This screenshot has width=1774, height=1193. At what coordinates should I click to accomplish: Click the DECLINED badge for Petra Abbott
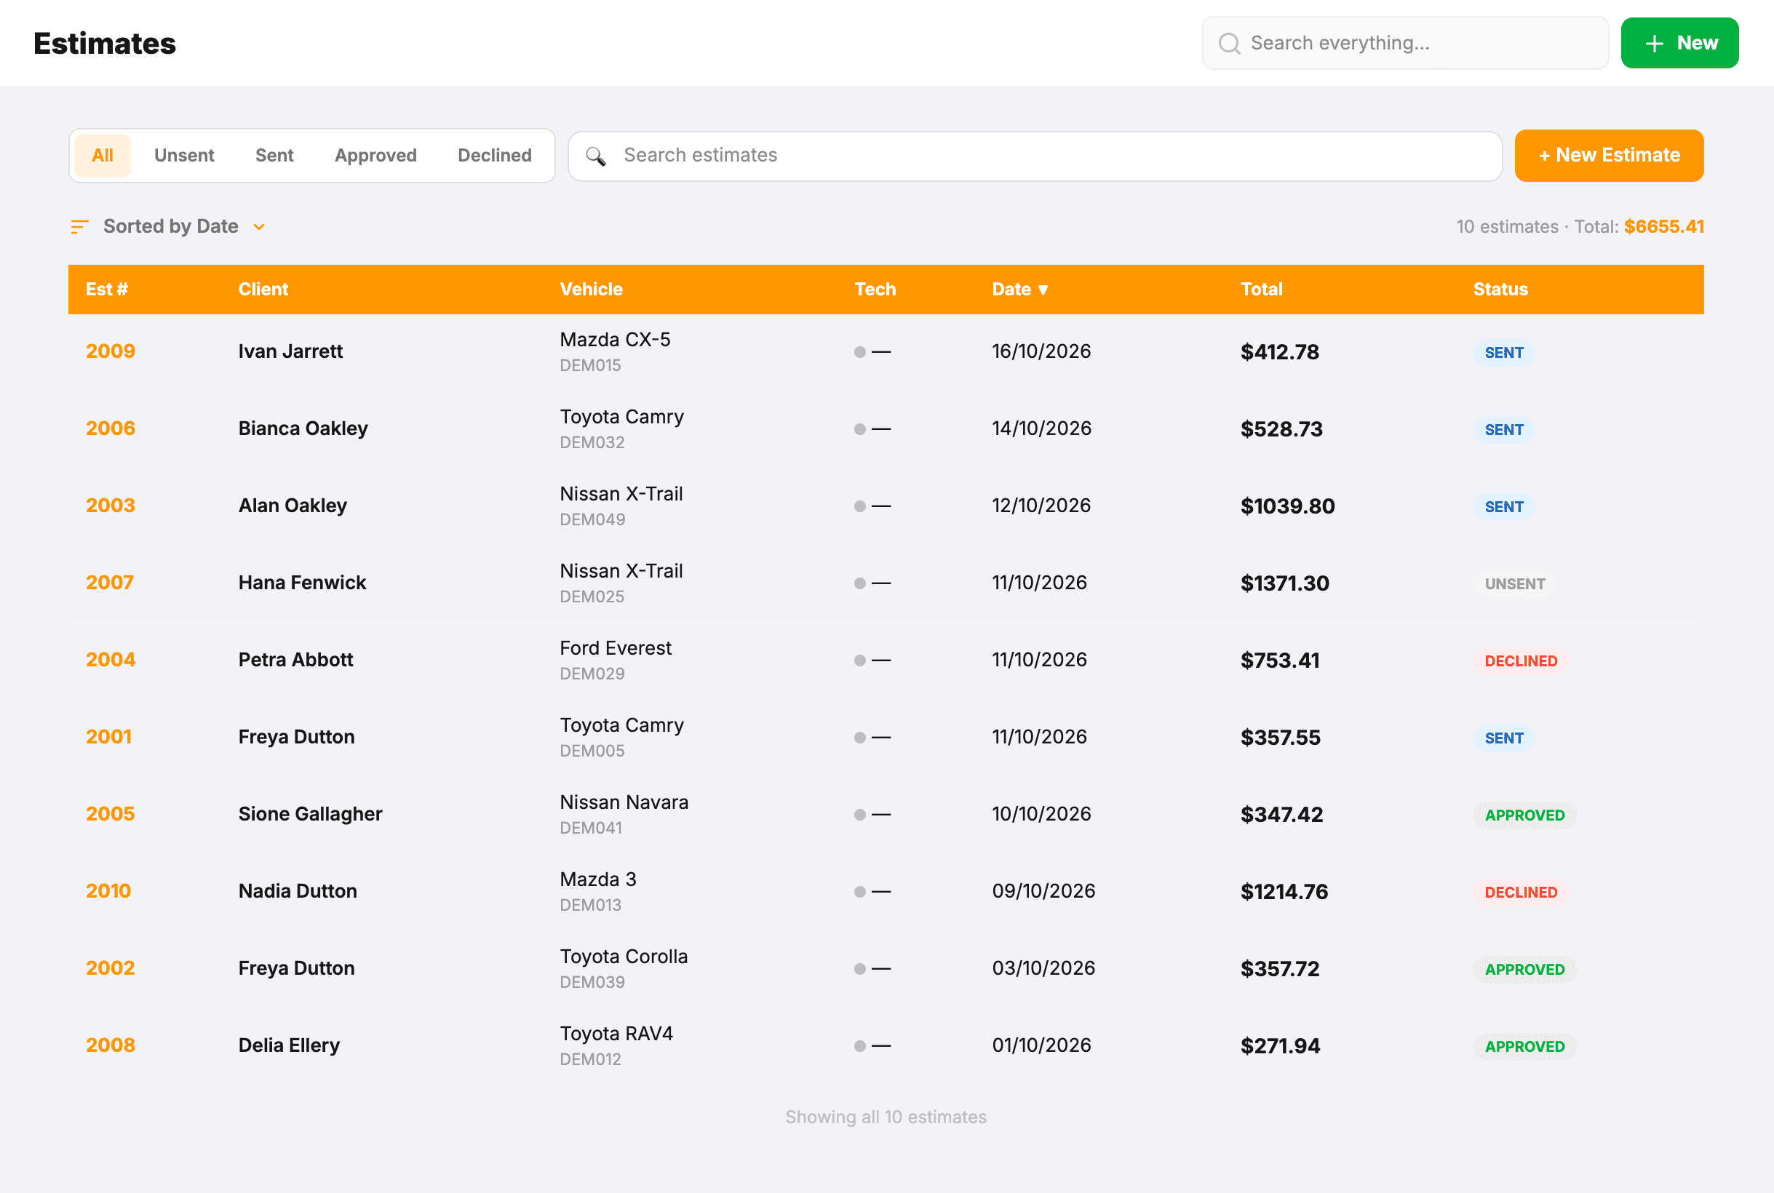pyautogui.click(x=1521, y=661)
